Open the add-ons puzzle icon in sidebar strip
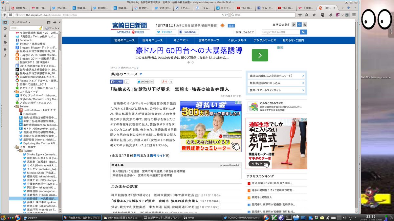This screenshot has height=221, width=394. tap(5, 42)
